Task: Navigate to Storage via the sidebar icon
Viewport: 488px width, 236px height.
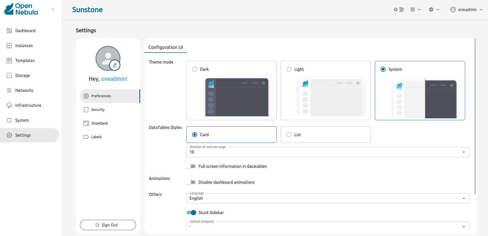Action: (9, 75)
